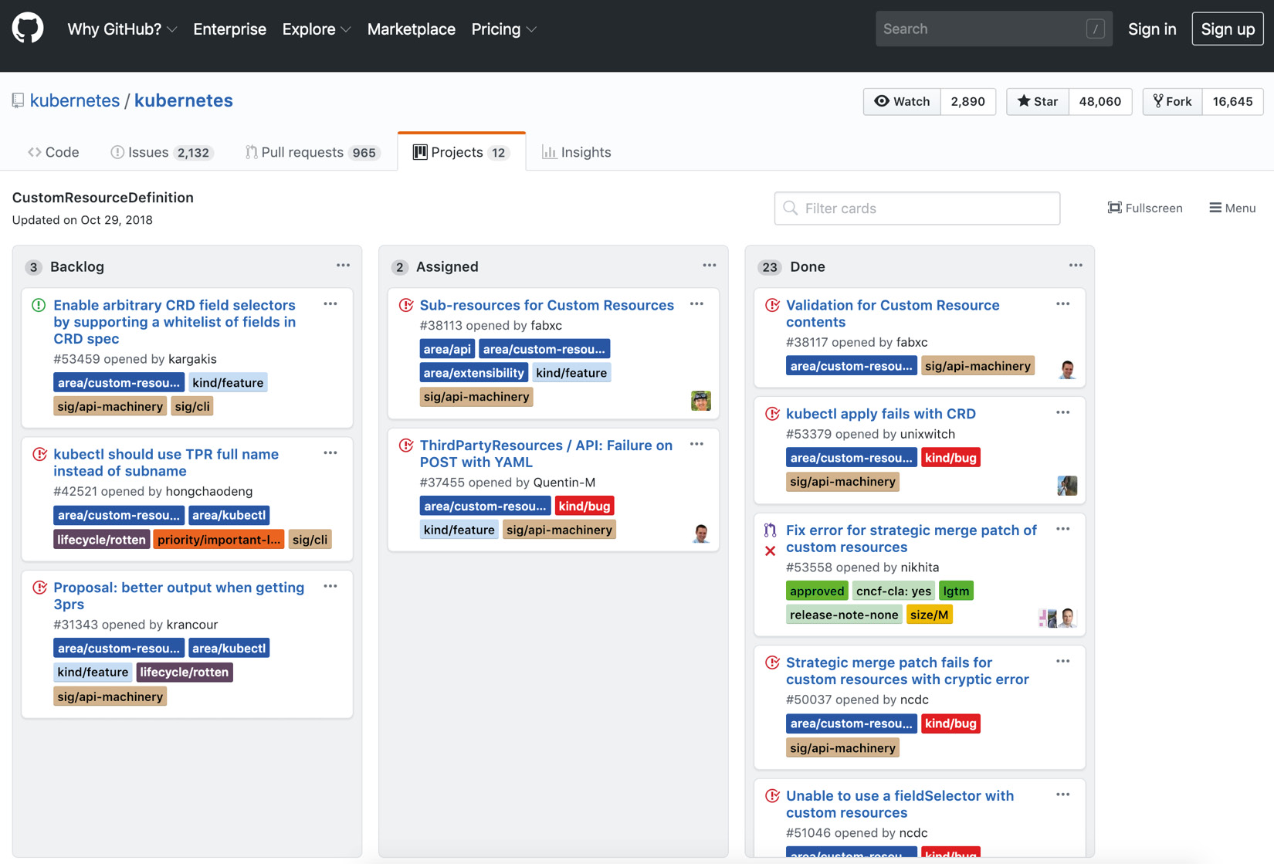Screen dimensions: 1274x864
Task: Click the 2,890 watchers count
Action: coord(967,101)
